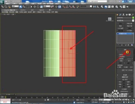Image resolution: width=135 pixels, height=104 pixels.
Task: Open the 编辑(E) menu
Action: tap(8, 4)
